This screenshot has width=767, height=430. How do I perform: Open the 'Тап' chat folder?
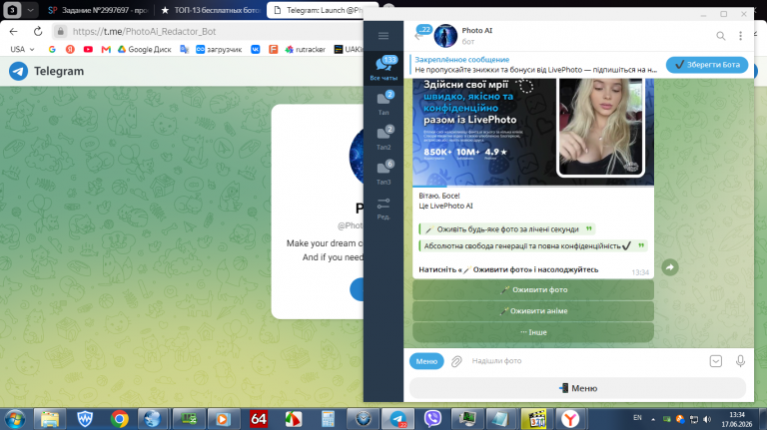[383, 103]
